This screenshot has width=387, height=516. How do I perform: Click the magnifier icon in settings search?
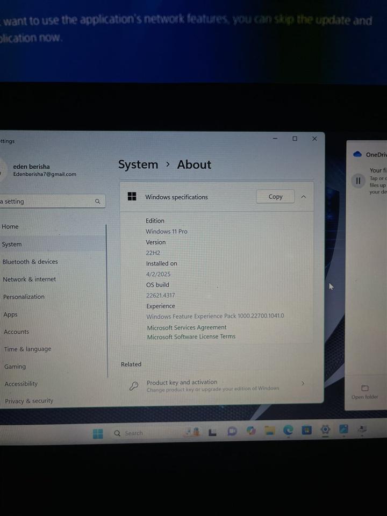(97, 201)
